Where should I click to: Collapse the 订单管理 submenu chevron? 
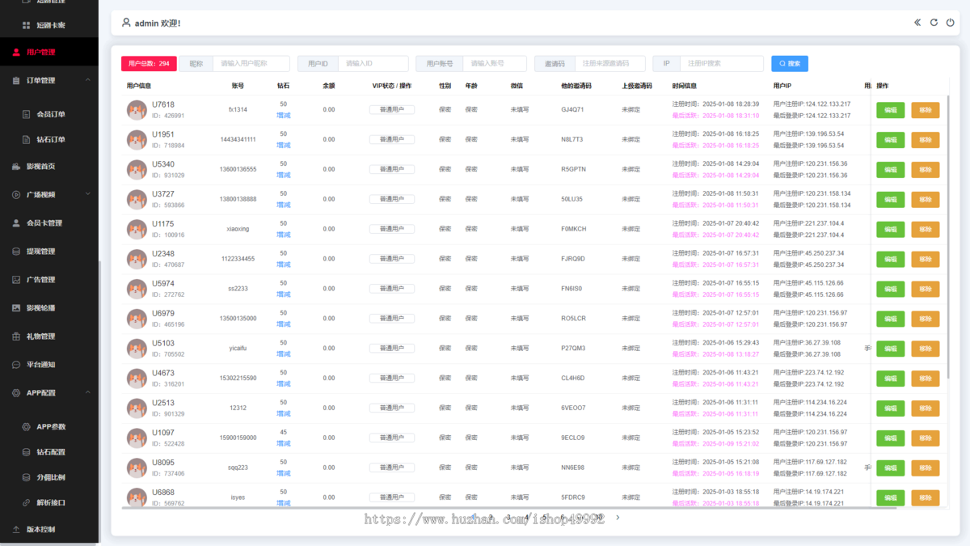(x=88, y=80)
